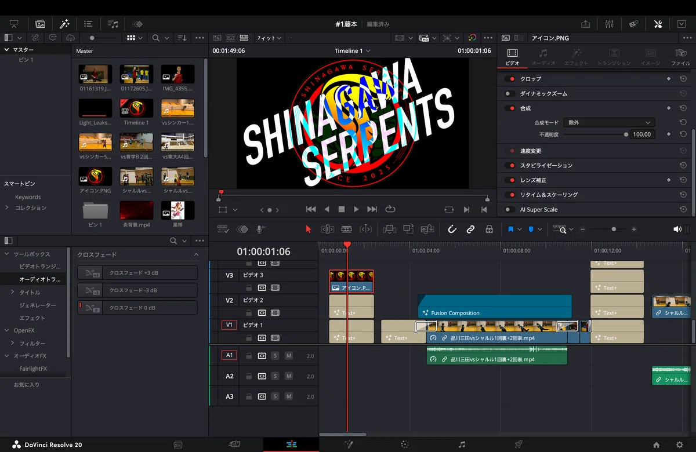Toggle the レンズ補正 switch
Viewport: 696px width, 452px height.
click(x=510, y=180)
